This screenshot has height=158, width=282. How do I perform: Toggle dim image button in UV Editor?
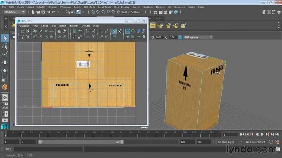[114, 36]
